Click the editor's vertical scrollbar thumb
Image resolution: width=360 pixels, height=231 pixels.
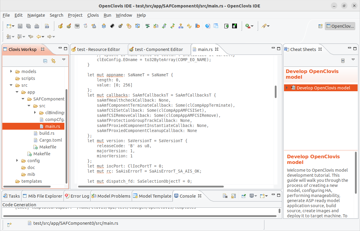276,92
